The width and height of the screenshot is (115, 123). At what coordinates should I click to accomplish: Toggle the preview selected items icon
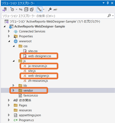[55, 9]
